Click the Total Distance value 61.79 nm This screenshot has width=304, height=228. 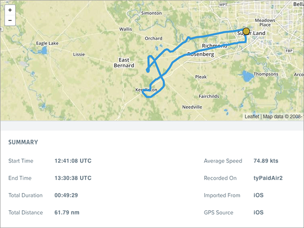(67, 213)
